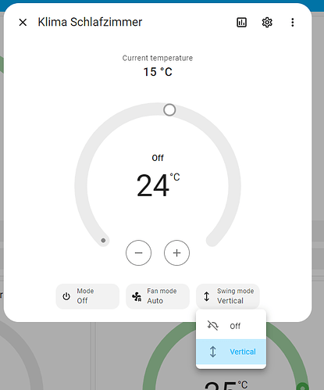Collapse the Swing mode dropdown
The image size is (324, 390).
coord(228,296)
